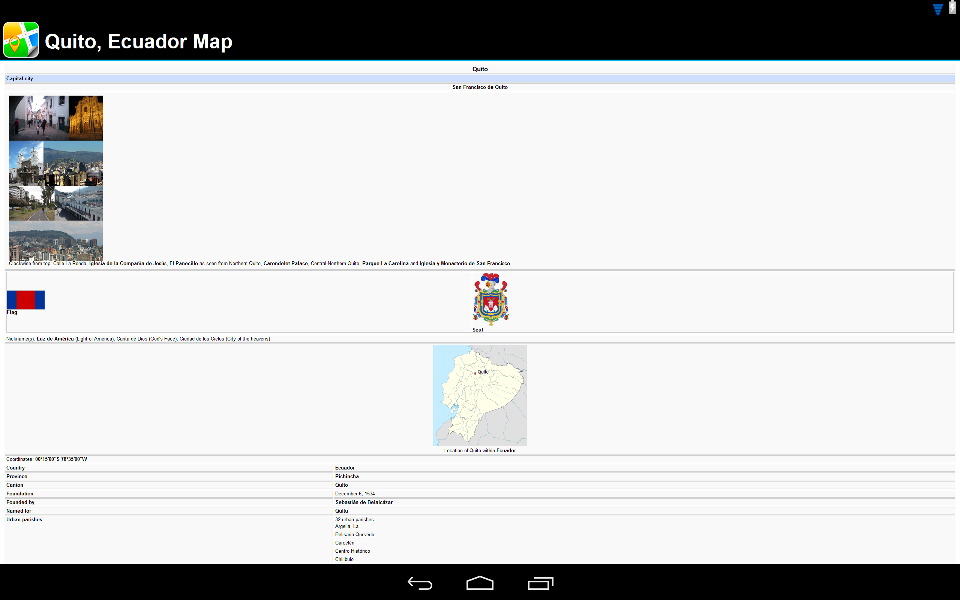
Task: Open the Iglesia de la Compañía de Jesús link
Action: (128, 263)
